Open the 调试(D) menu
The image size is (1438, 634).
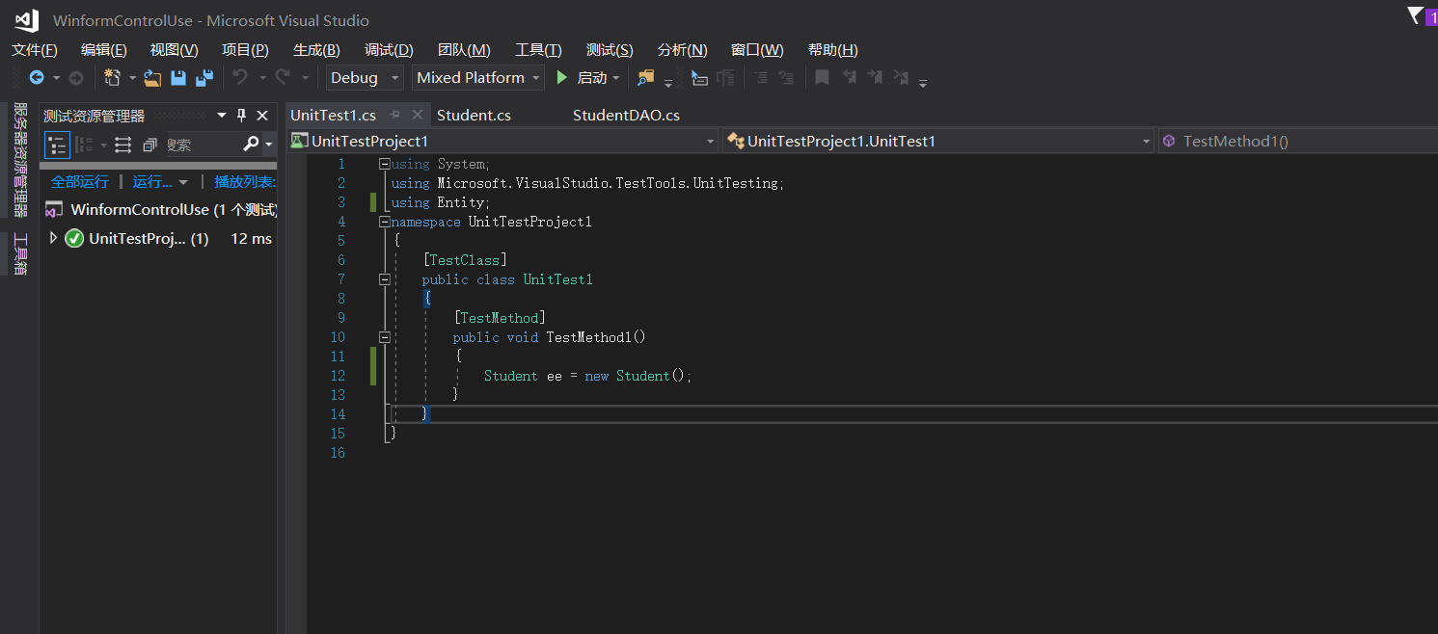coord(389,50)
